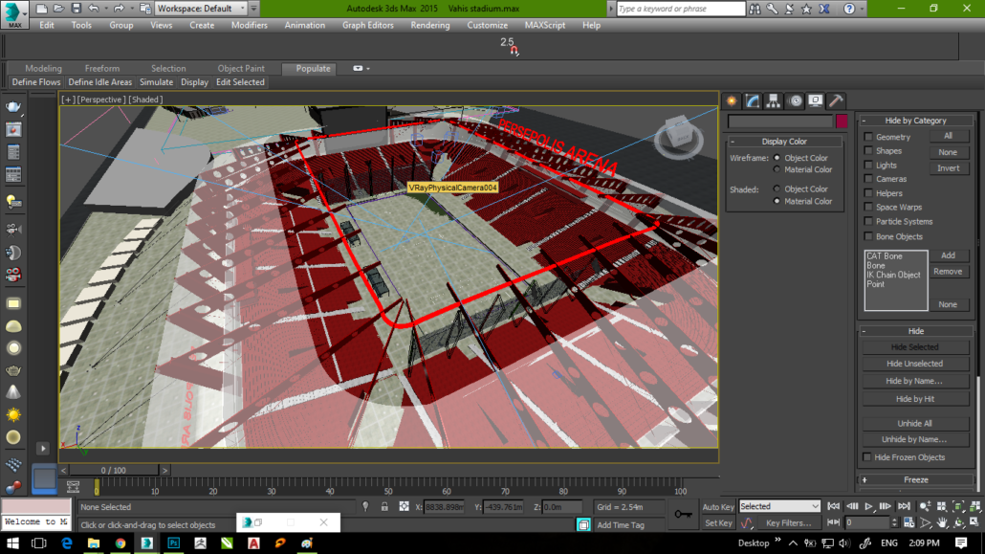Select Shaded Object Color radio
Image resolution: width=985 pixels, height=554 pixels.
[x=777, y=188]
